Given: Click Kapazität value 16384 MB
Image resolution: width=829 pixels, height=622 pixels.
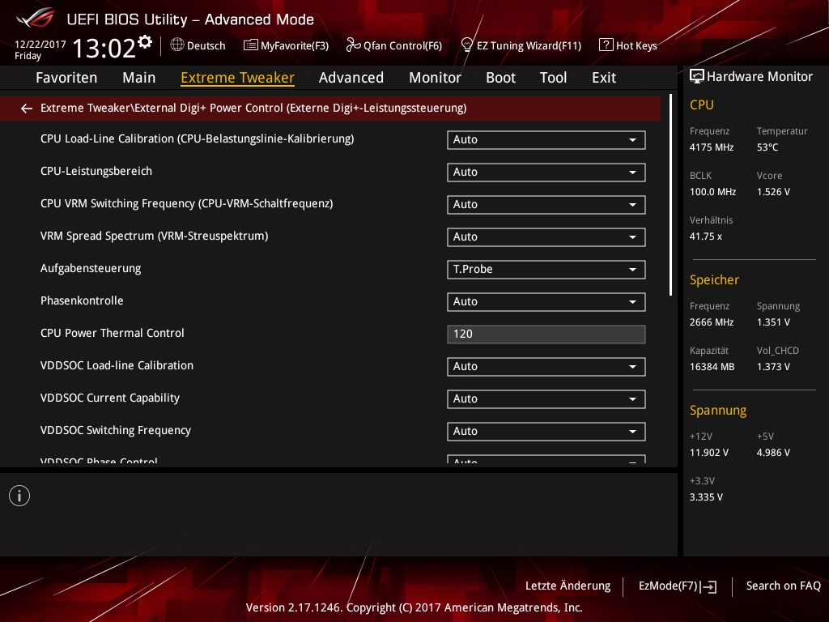Looking at the screenshot, I should tap(712, 367).
